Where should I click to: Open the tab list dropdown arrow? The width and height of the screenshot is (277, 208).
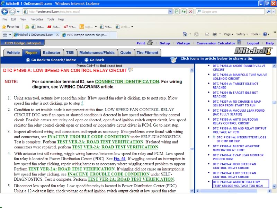[10, 35]
